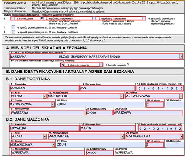The width and height of the screenshot is (186, 157).
Task: Click empty field 20 Nr lokalu
Action: 175,104
